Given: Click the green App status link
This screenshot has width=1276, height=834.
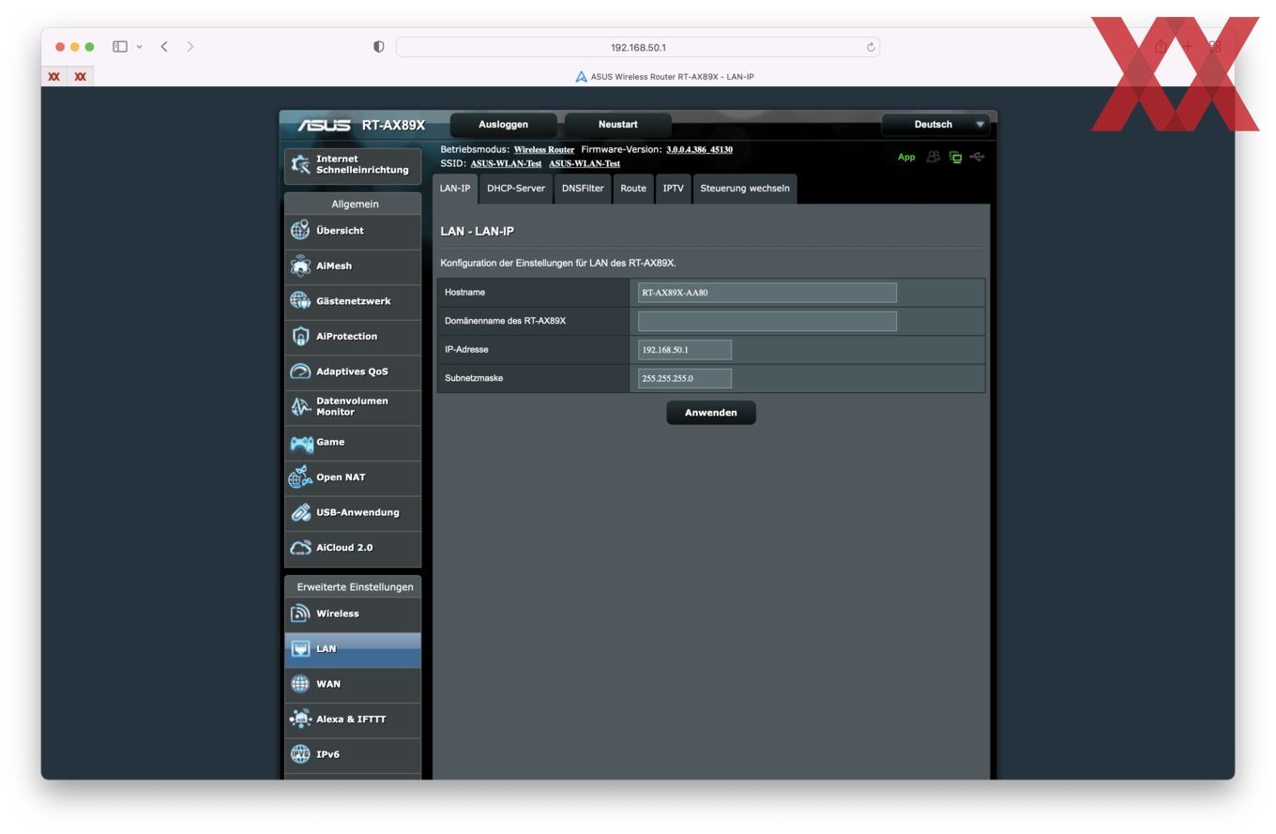Looking at the screenshot, I should [906, 157].
